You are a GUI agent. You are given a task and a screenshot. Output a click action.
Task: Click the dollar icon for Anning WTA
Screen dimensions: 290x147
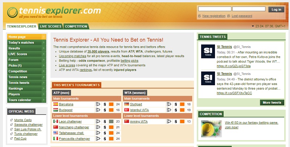click(x=176, y=121)
